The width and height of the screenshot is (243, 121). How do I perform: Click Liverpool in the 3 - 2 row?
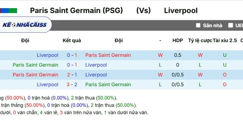coord(47,85)
